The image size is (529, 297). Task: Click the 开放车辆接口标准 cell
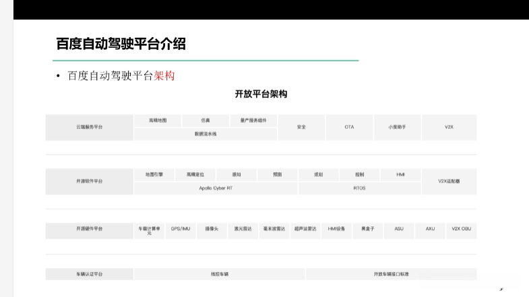pyautogui.click(x=392, y=274)
